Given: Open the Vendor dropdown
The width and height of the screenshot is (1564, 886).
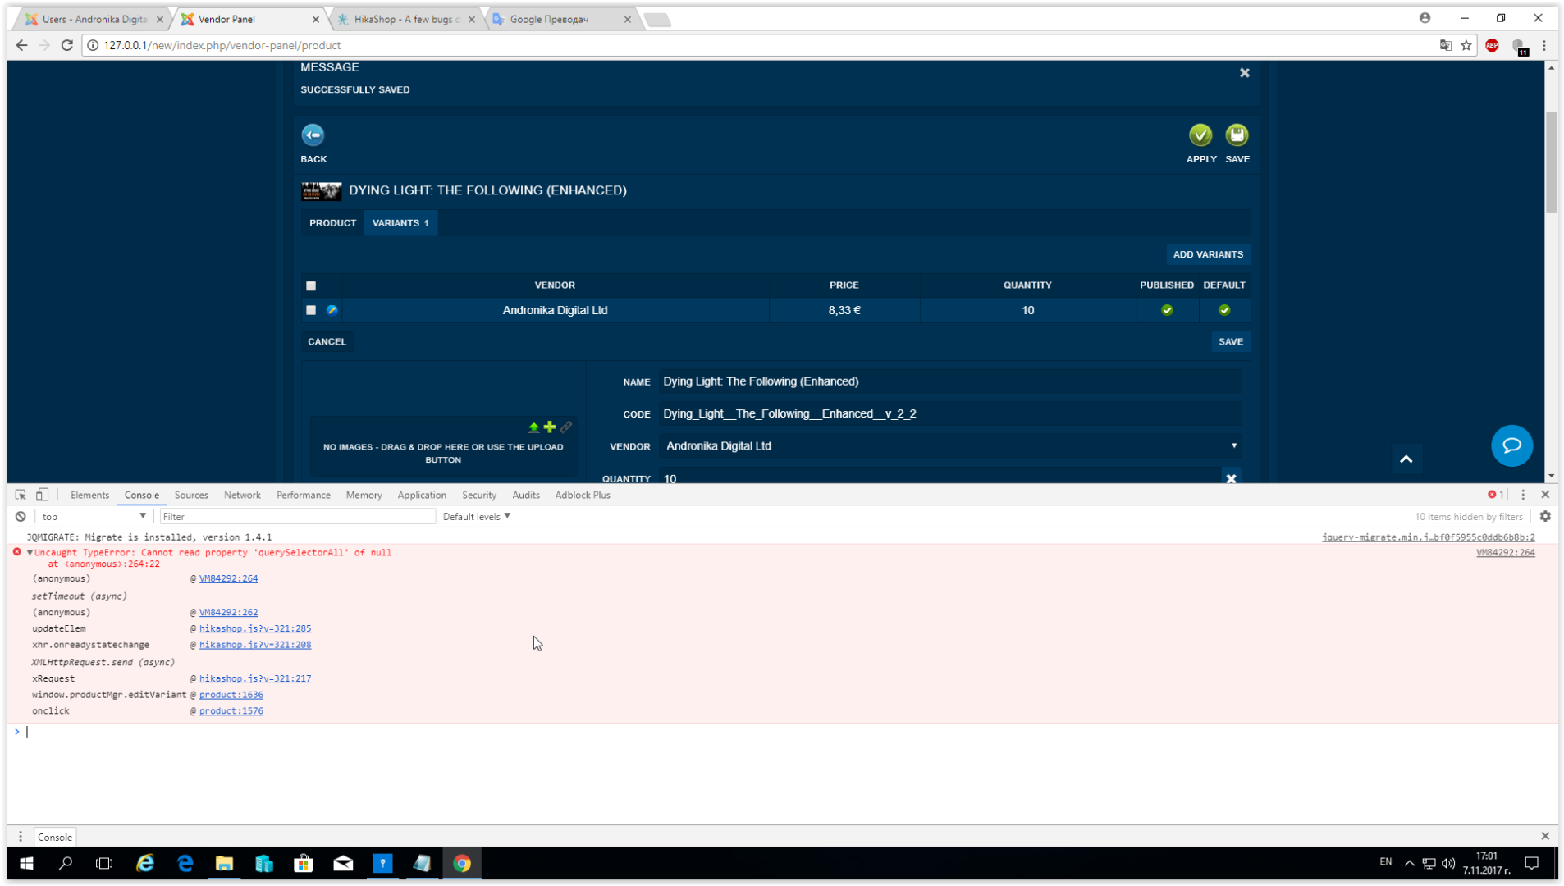Looking at the screenshot, I should coord(950,446).
